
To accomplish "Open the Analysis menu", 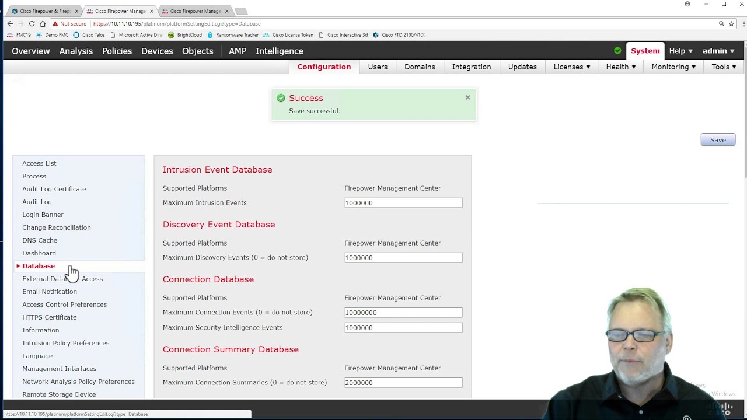I will (76, 51).
